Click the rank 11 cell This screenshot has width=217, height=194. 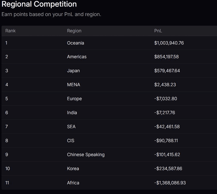click(7, 183)
